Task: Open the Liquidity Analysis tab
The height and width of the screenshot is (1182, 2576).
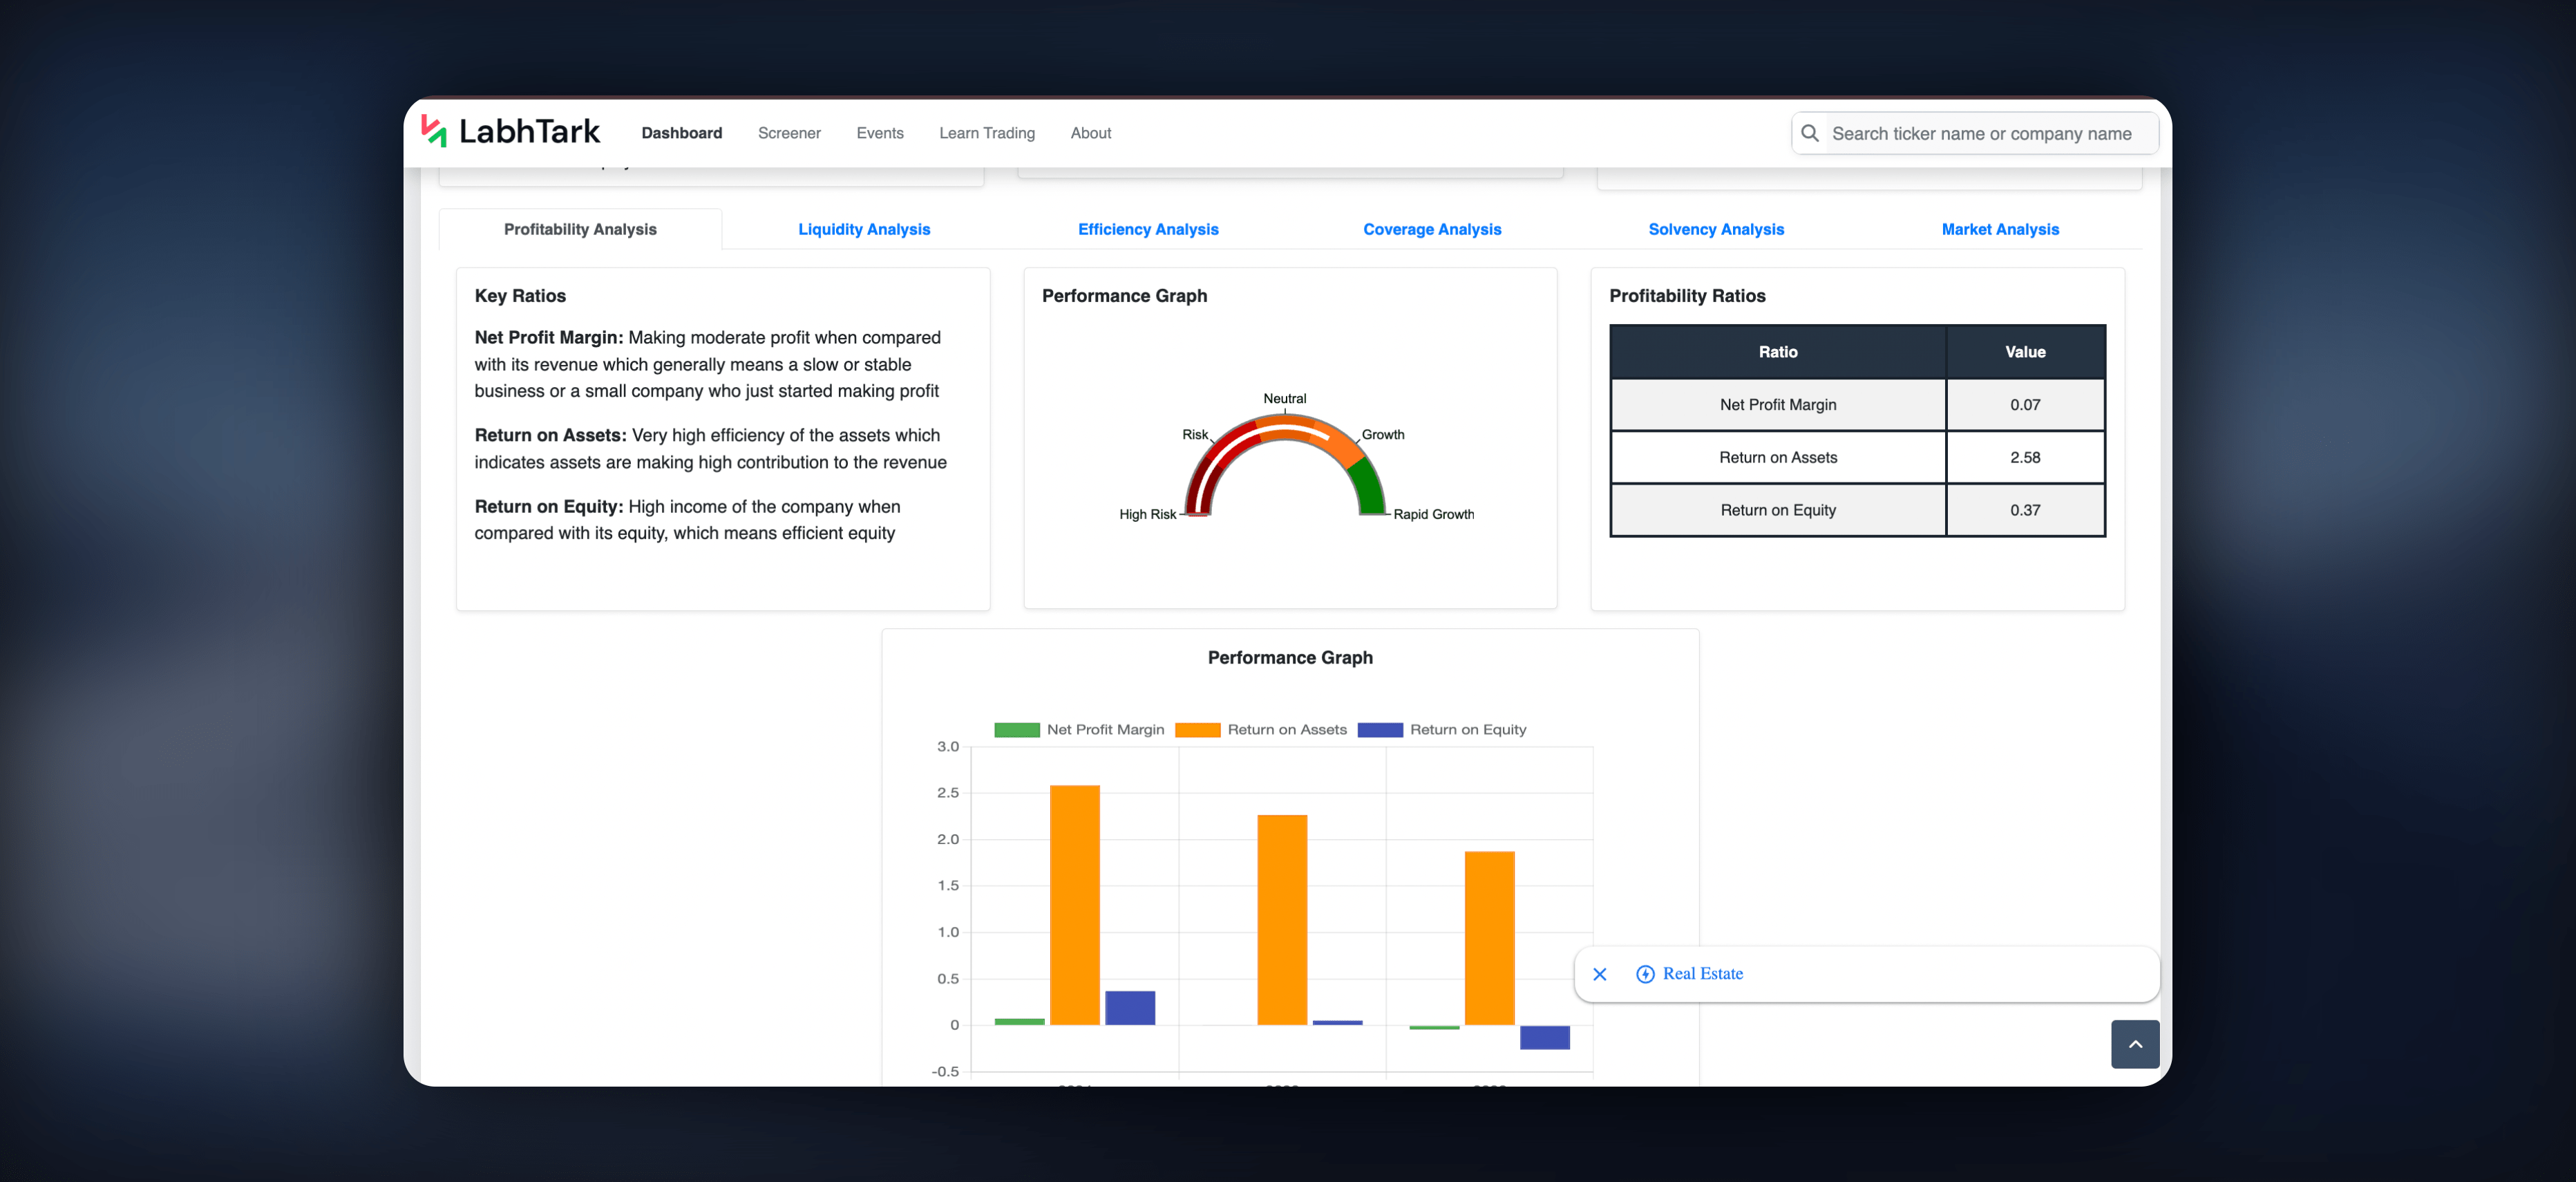Action: pos(864,229)
